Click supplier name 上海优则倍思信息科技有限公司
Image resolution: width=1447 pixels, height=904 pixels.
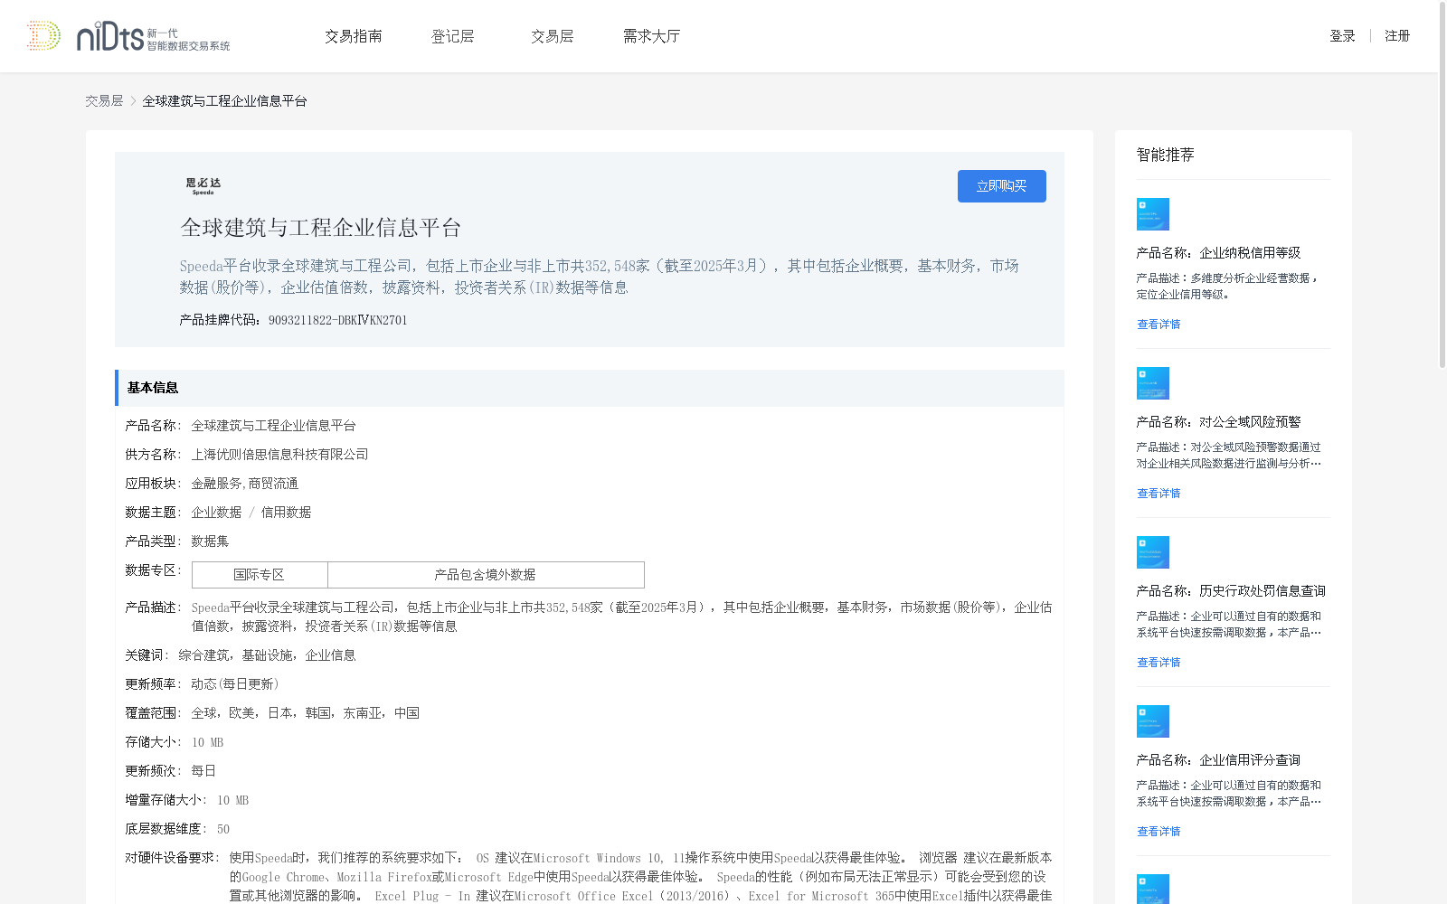click(x=279, y=455)
